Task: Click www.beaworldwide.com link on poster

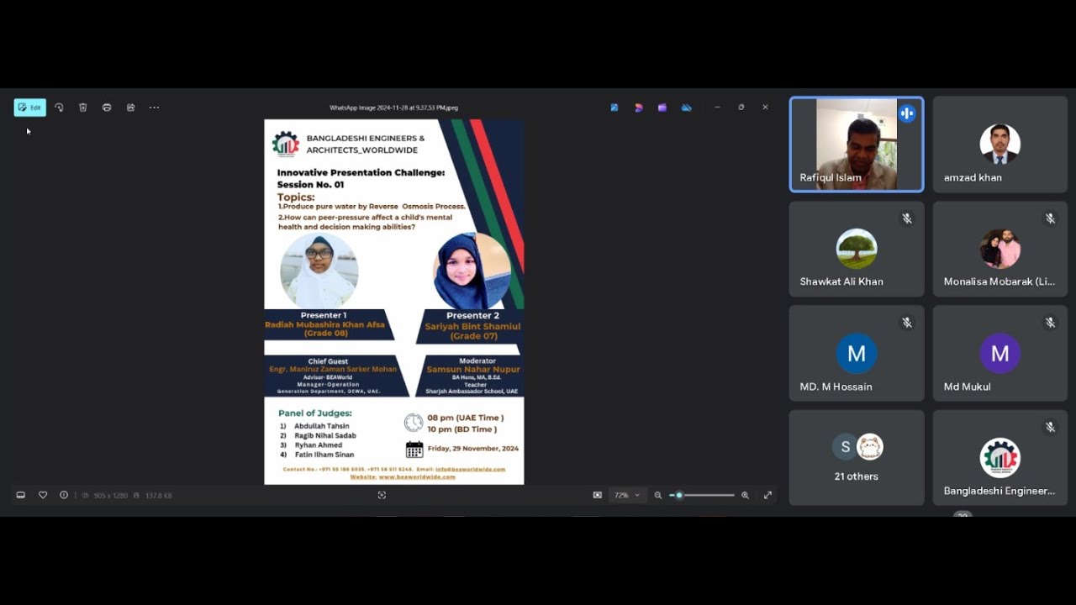Action: click(417, 476)
